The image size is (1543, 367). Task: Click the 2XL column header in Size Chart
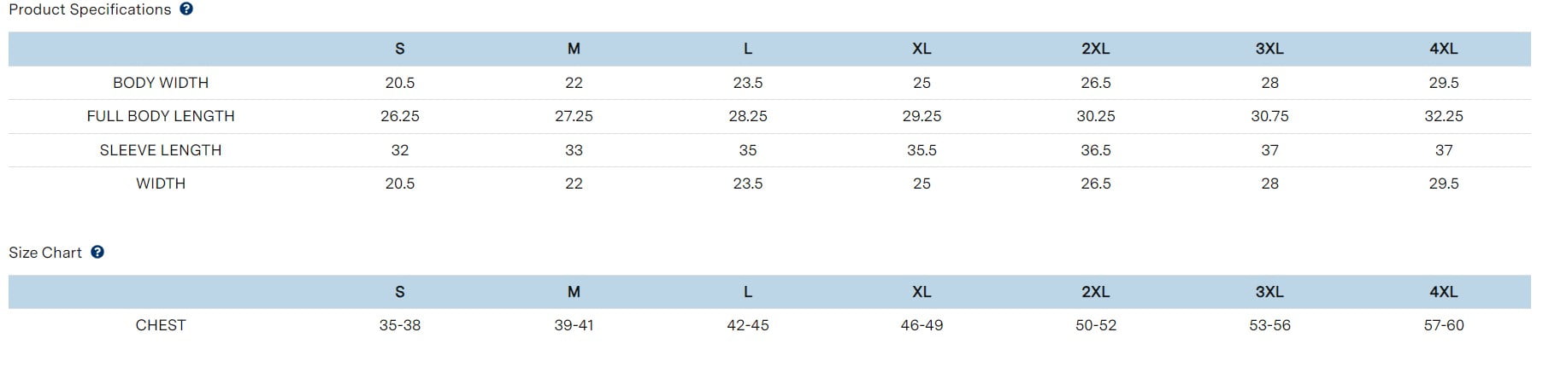pos(1095,292)
